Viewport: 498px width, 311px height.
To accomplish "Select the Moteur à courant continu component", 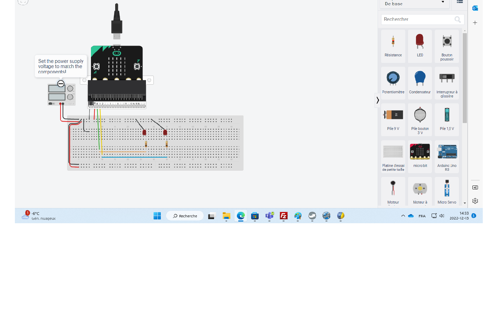I will [x=420, y=191].
